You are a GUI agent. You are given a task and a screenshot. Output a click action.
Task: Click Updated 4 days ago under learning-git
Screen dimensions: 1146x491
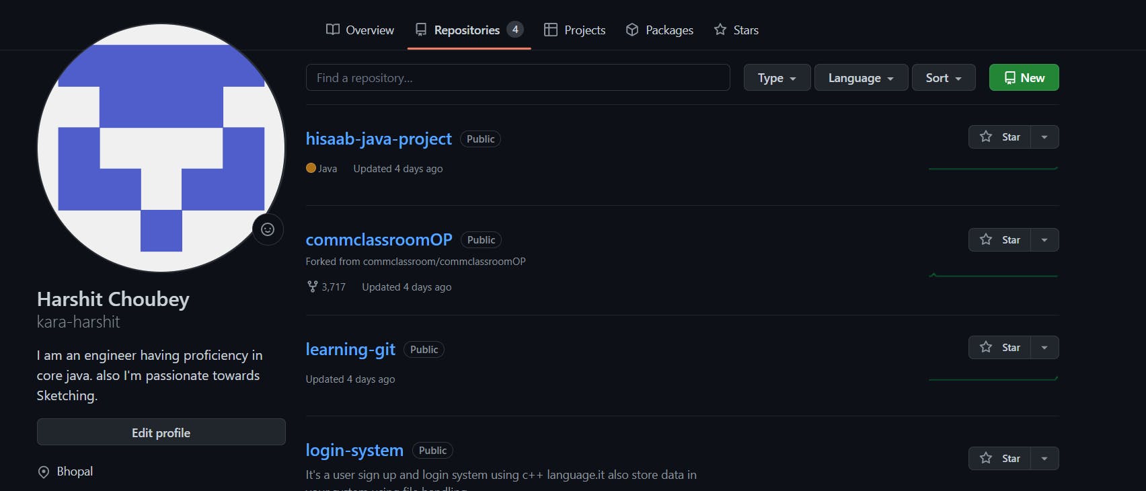[350, 379]
